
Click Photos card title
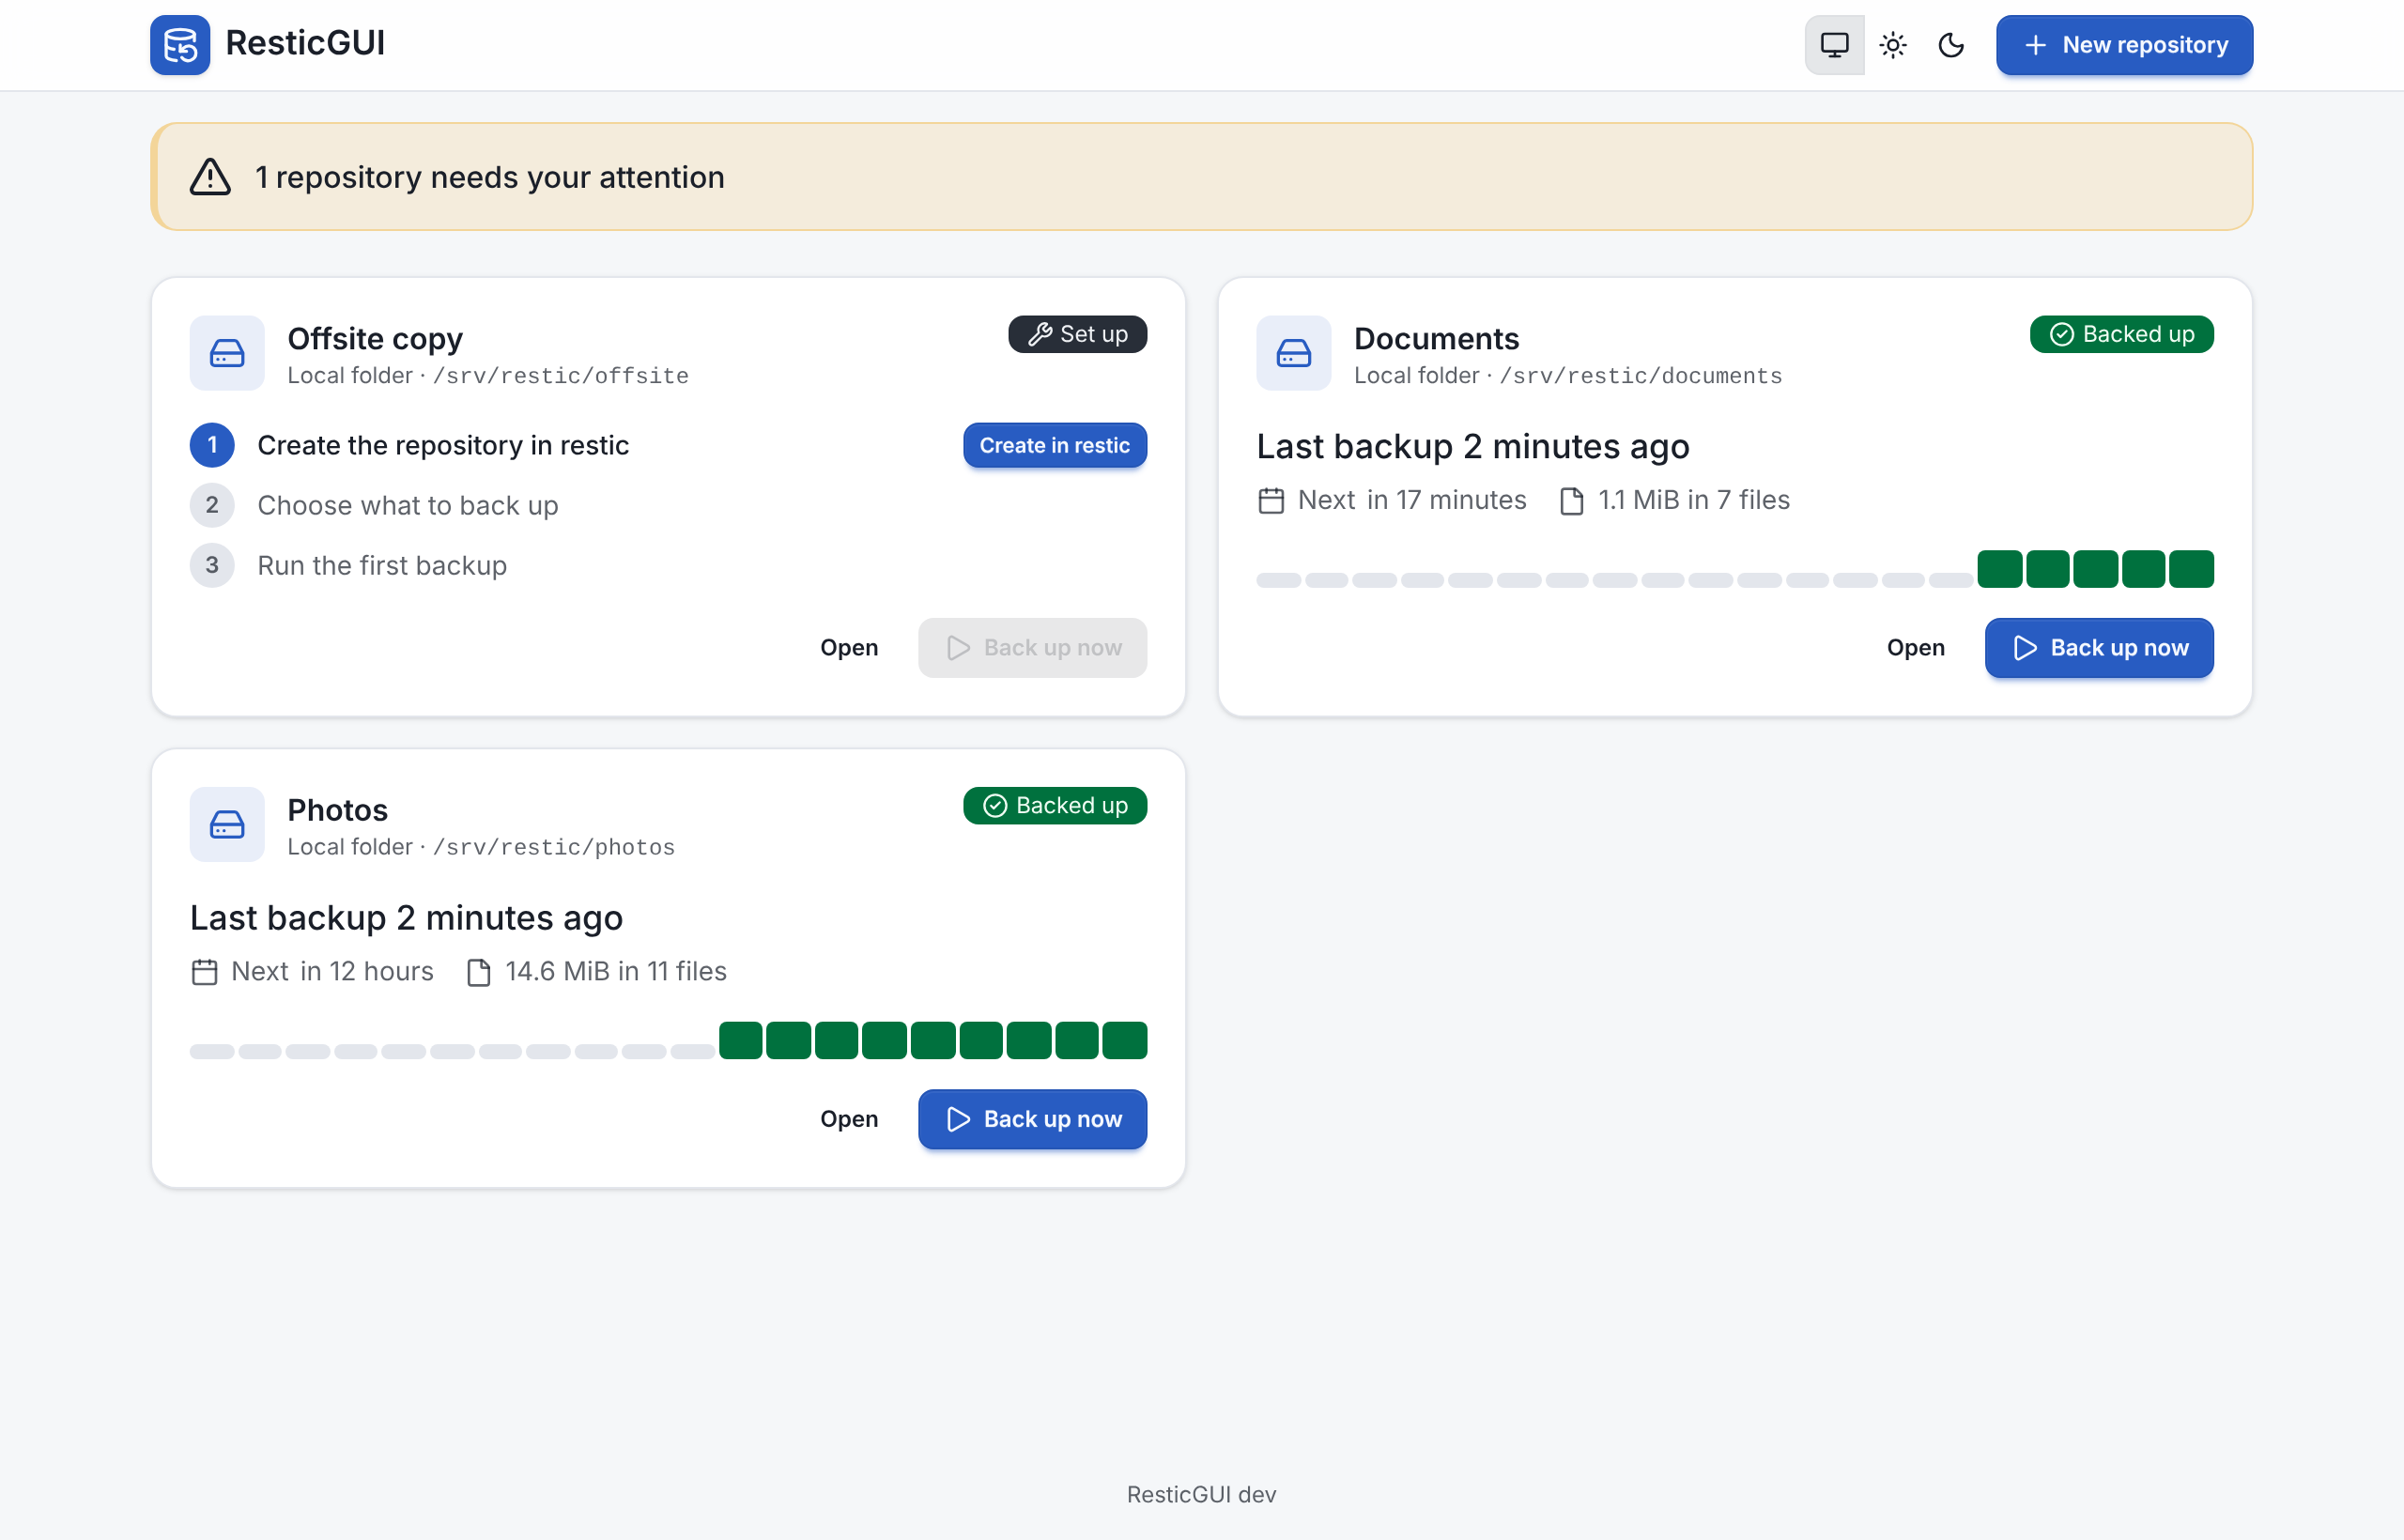337,810
